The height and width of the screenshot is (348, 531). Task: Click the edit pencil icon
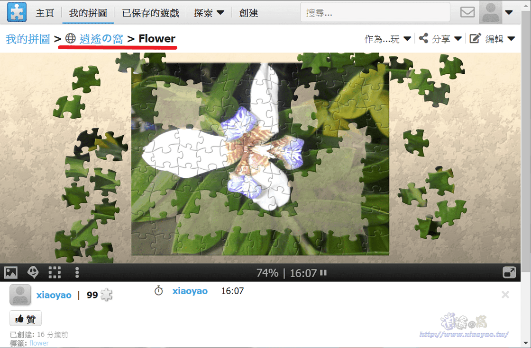point(475,38)
